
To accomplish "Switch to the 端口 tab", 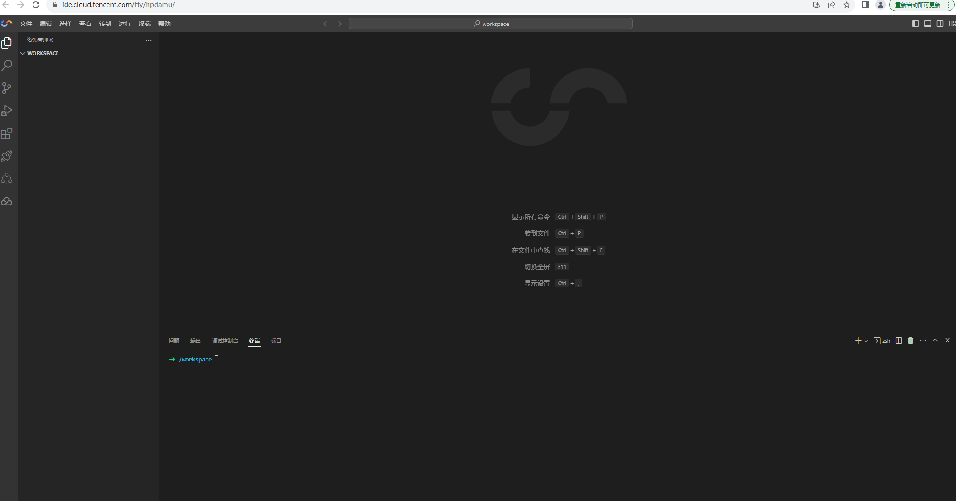I will pyautogui.click(x=276, y=341).
